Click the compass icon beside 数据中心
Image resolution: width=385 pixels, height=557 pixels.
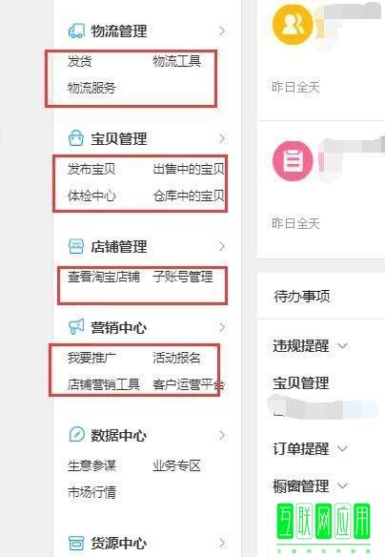pos(76,434)
